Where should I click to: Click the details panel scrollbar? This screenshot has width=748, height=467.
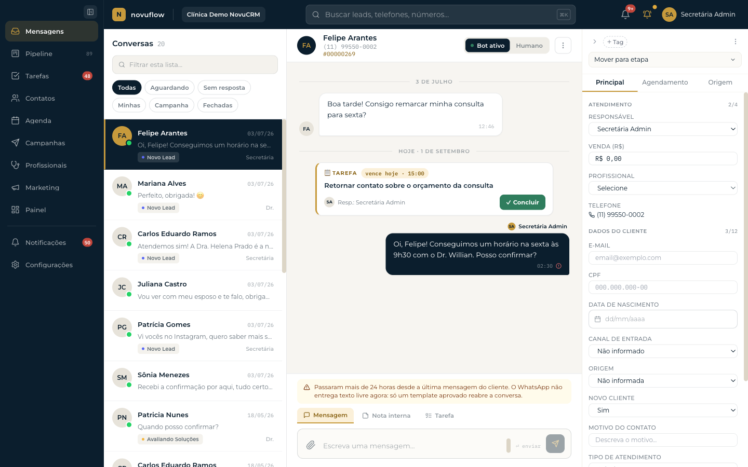point(746,237)
